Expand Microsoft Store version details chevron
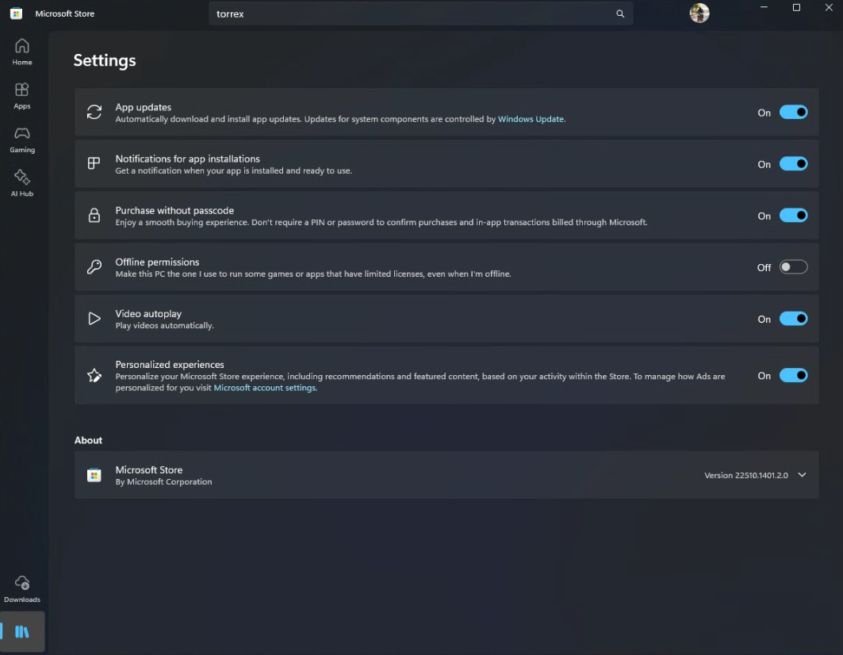Image resolution: width=843 pixels, height=655 pixels. click(802, 475)
